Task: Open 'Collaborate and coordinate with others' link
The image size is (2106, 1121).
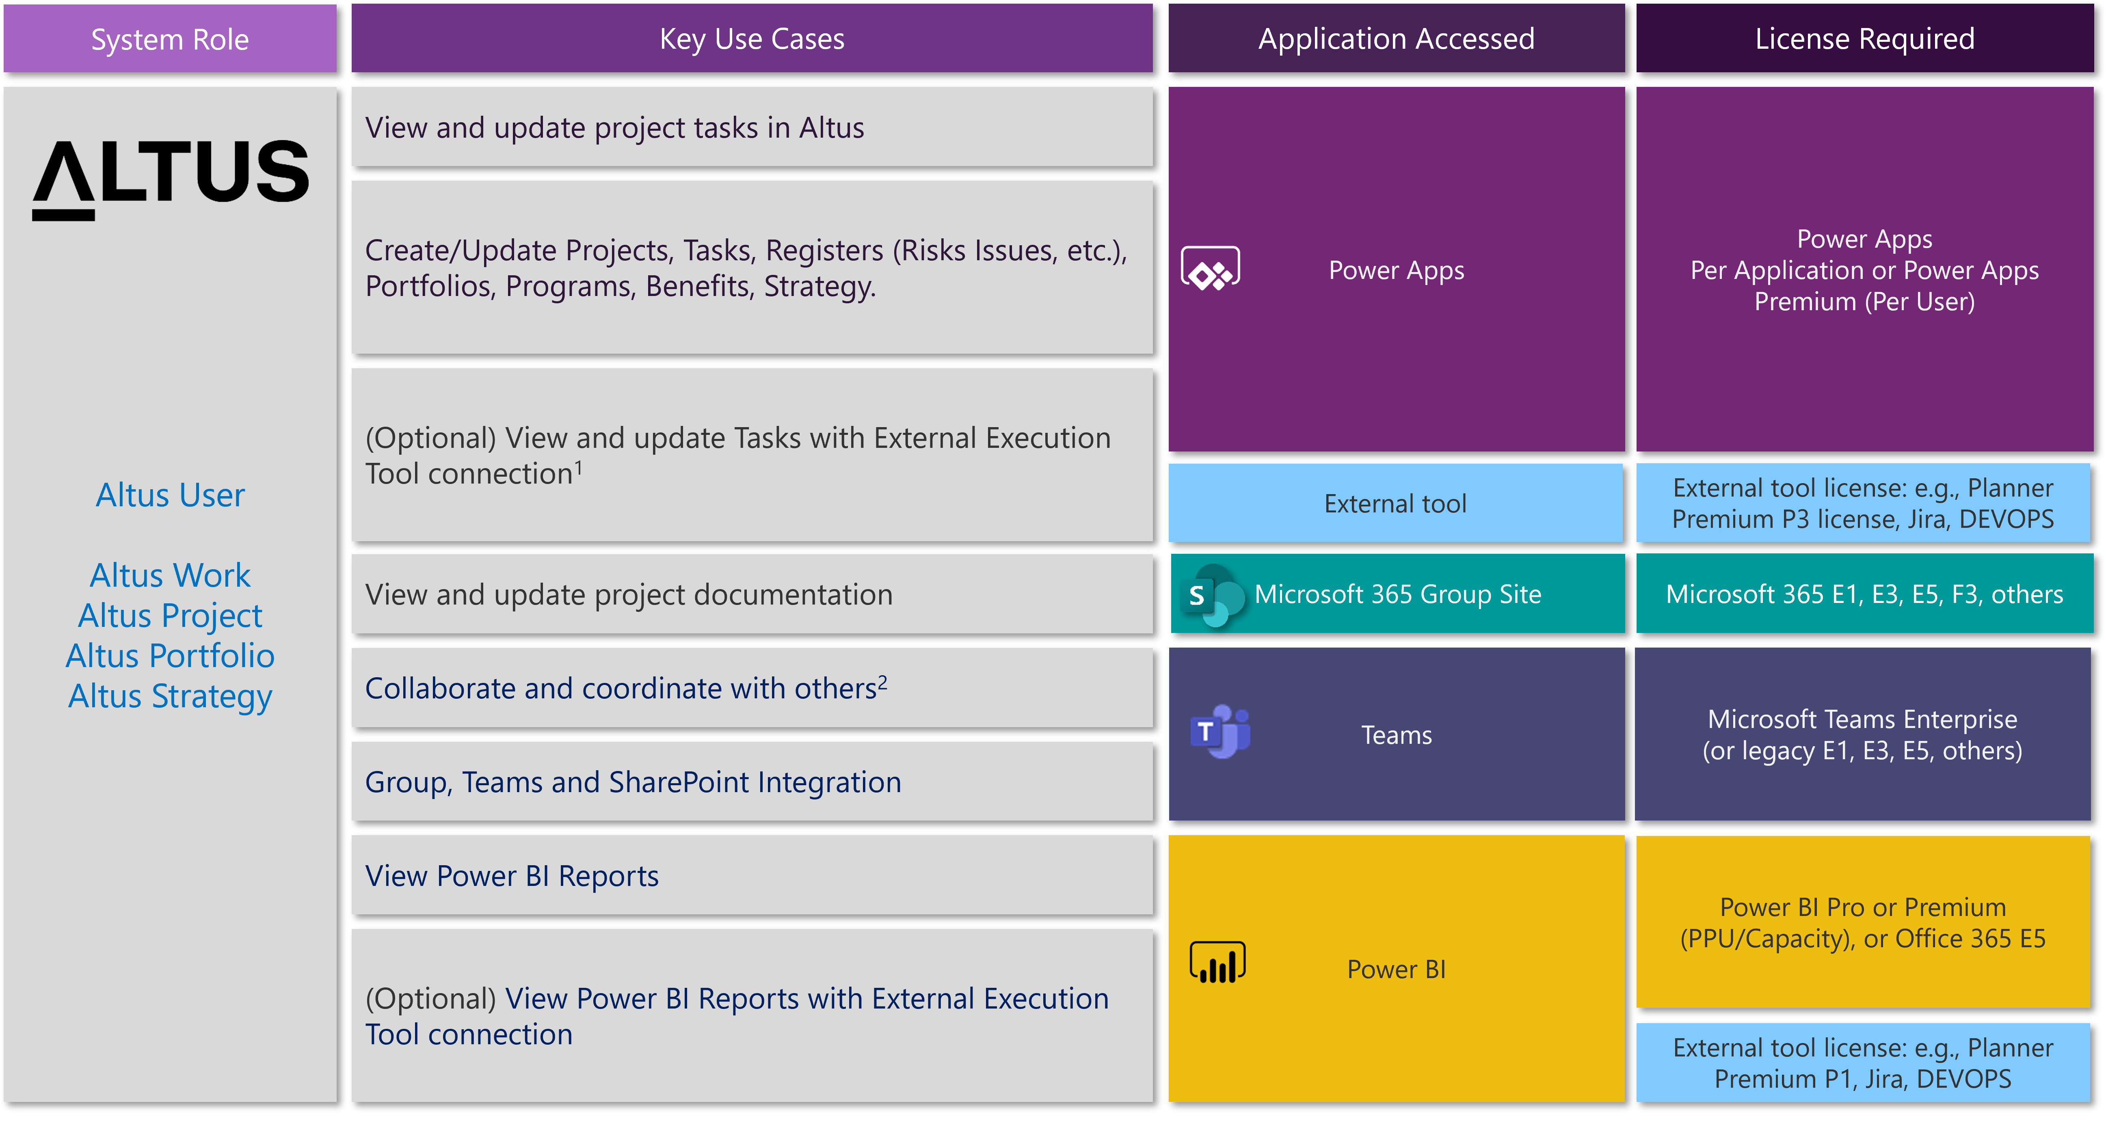Action: pos(626,688)
